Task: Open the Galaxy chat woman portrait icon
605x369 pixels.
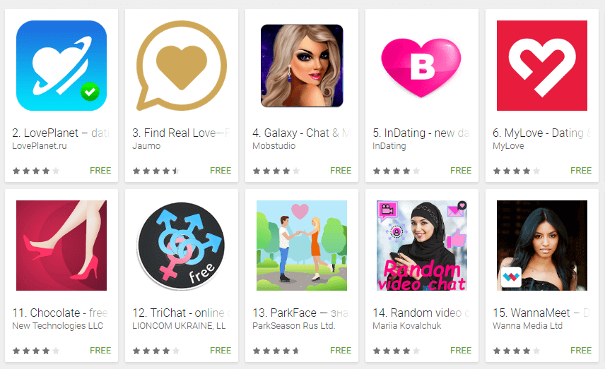Action: point(302,66)
